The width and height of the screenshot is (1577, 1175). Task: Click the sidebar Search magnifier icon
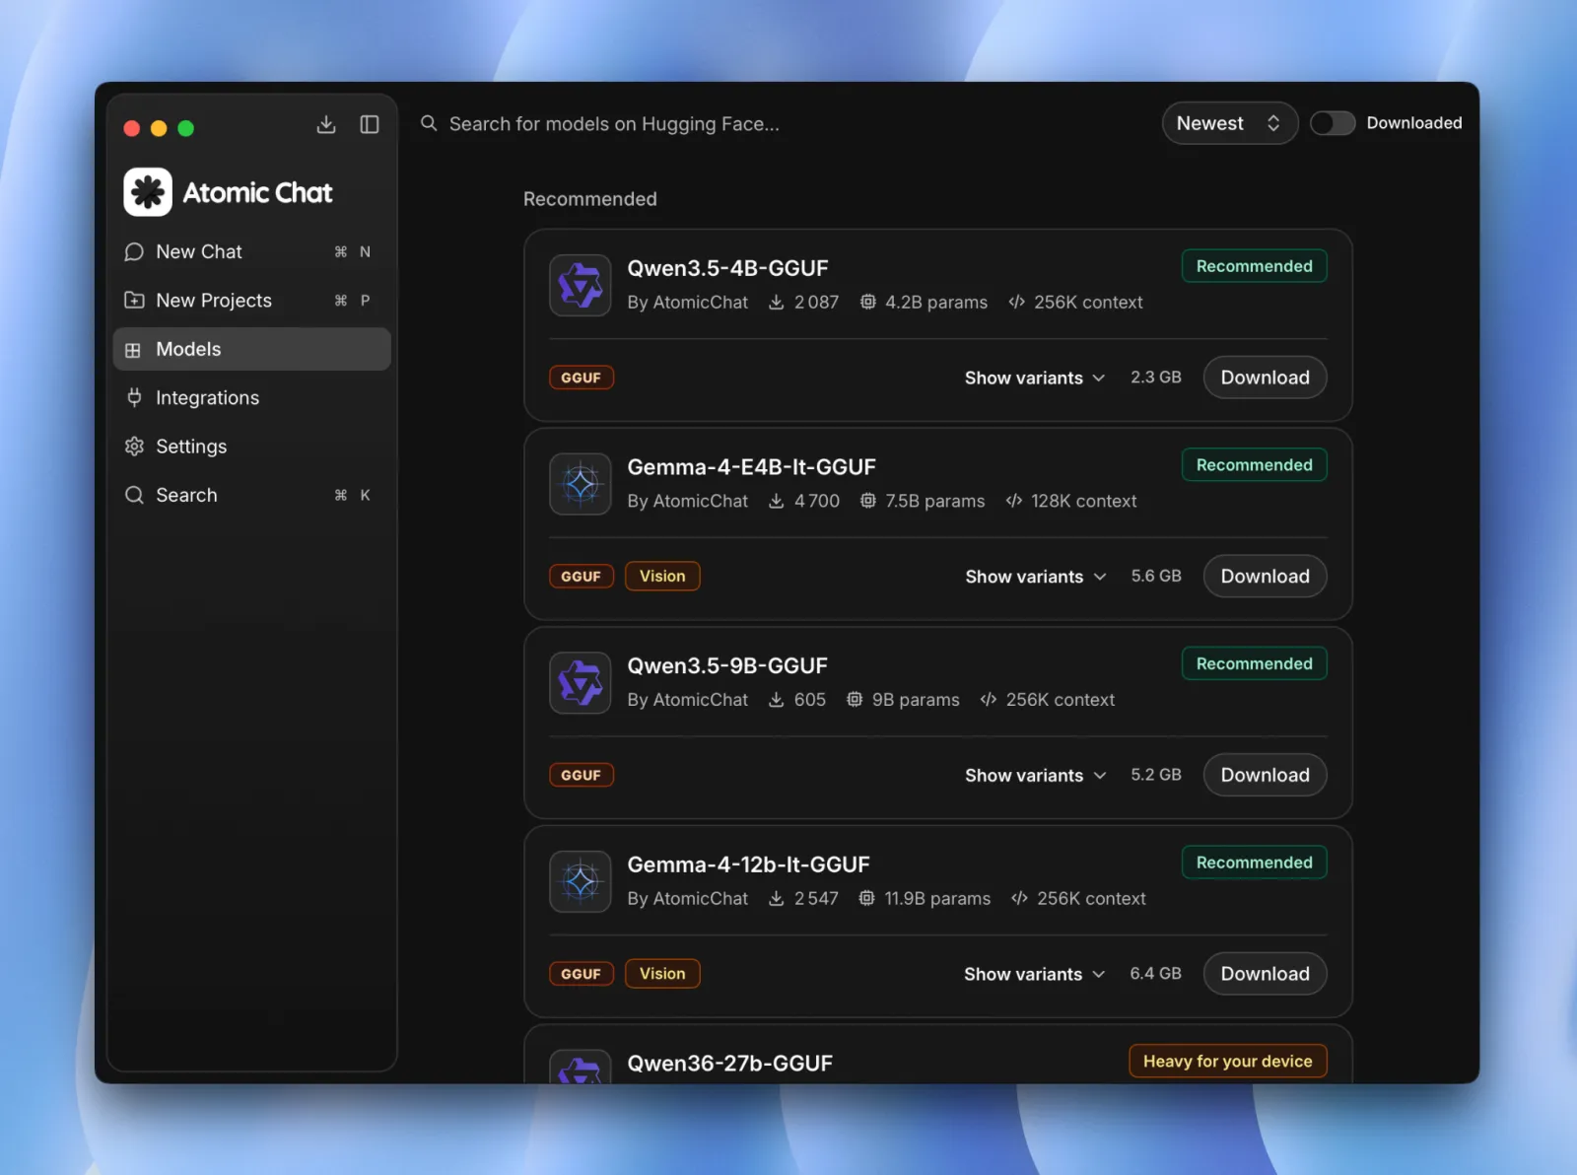[134, 495]
